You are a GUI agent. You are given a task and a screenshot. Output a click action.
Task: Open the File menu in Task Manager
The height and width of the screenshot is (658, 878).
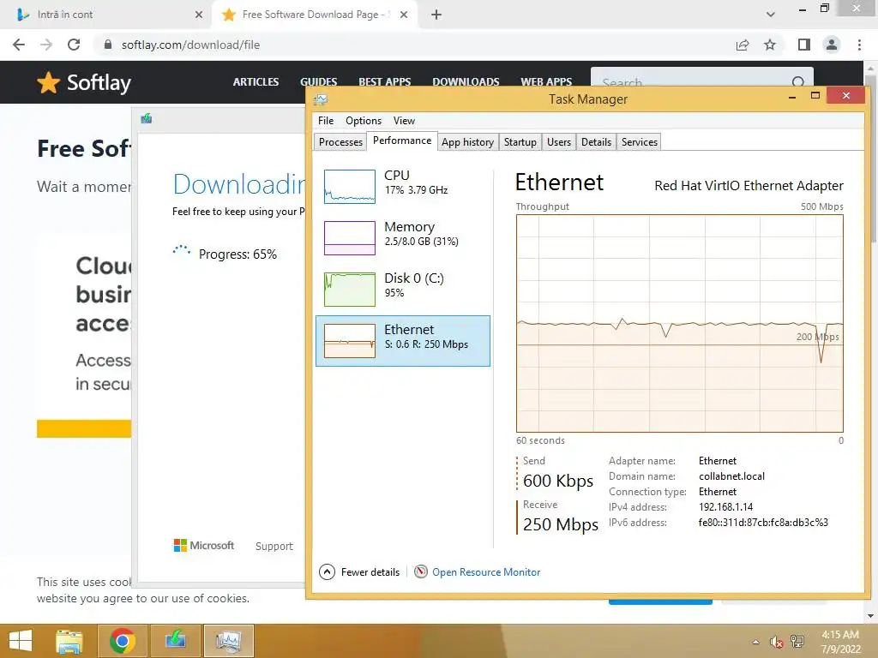pyautogui.click(x=325, y=121)
